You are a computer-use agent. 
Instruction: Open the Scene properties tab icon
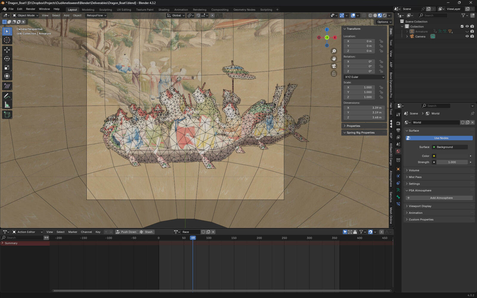[398, 144]
